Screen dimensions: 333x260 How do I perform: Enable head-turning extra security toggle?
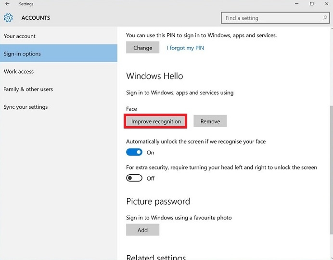tap(134, 178)
